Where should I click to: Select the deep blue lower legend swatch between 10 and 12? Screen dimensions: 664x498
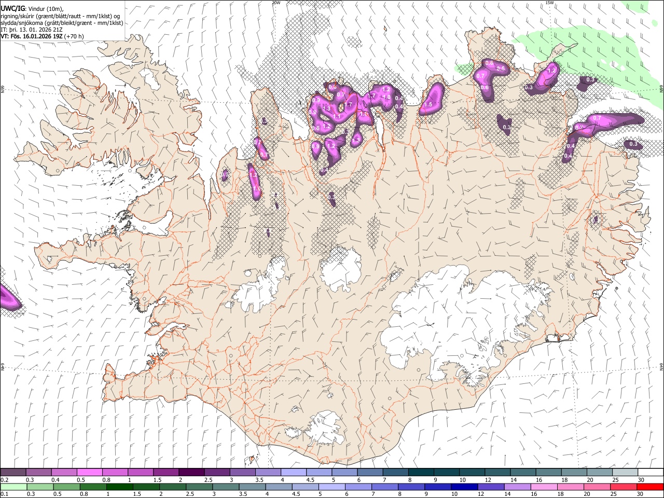(x=463, y=487)
